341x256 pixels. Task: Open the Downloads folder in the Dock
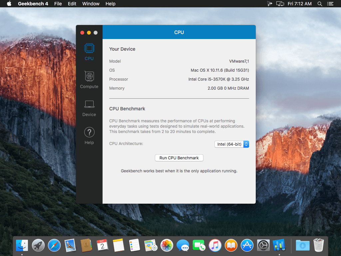[302, 245]
